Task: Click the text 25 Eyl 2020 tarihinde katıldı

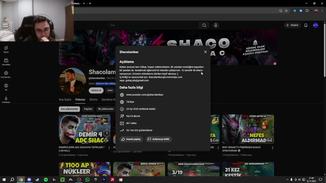Action: click(141, 109)
